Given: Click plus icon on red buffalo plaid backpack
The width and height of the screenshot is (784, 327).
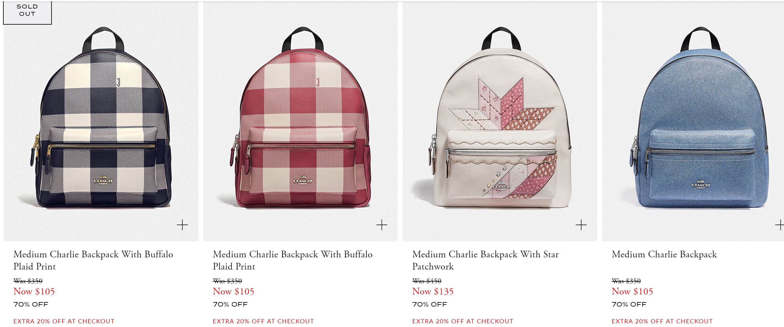Looking at the screenshot, I should click(x=381, y=225).
